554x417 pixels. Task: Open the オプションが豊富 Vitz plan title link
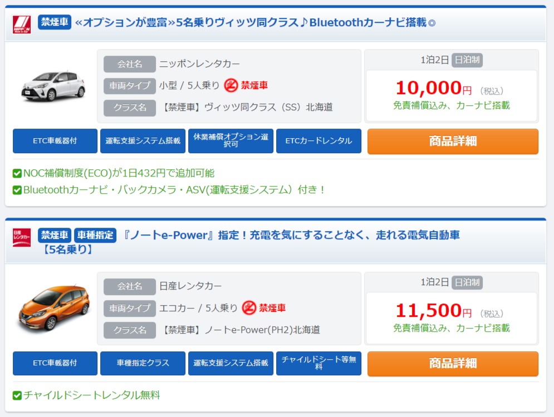coord(255,23)
